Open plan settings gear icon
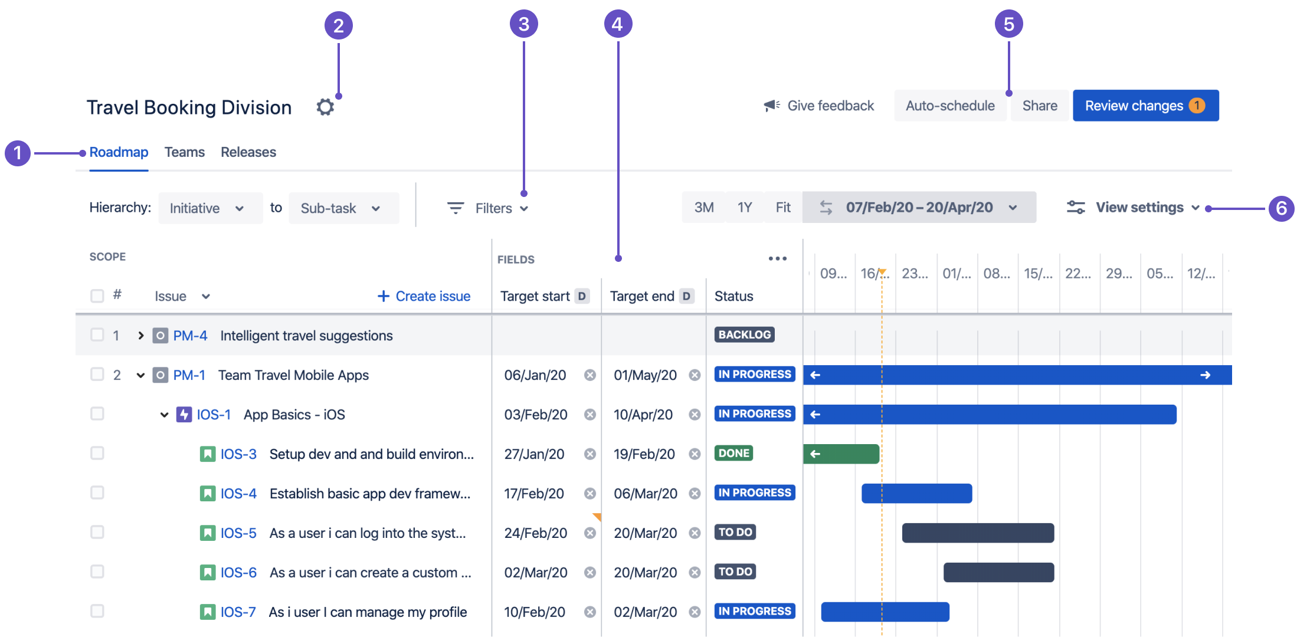Screen dimensions: 1297x637 (325, 107)
